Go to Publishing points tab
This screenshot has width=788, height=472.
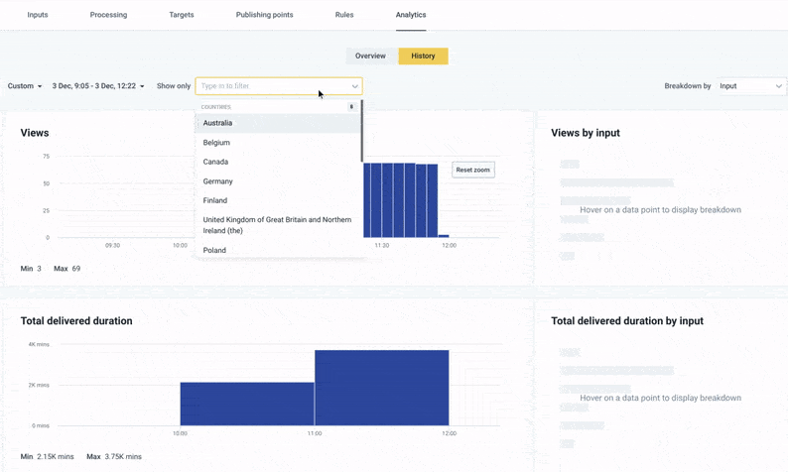264,15
